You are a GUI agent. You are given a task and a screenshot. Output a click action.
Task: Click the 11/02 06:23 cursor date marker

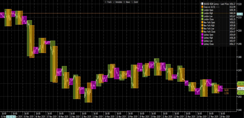point(11,116)
